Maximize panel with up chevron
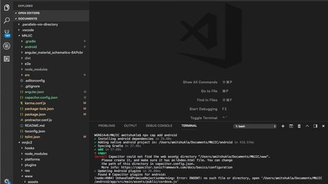 pyautogui.click(x=307, y=126)
